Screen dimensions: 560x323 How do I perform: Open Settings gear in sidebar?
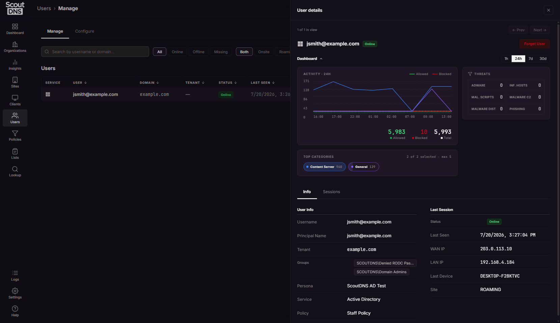15,293
